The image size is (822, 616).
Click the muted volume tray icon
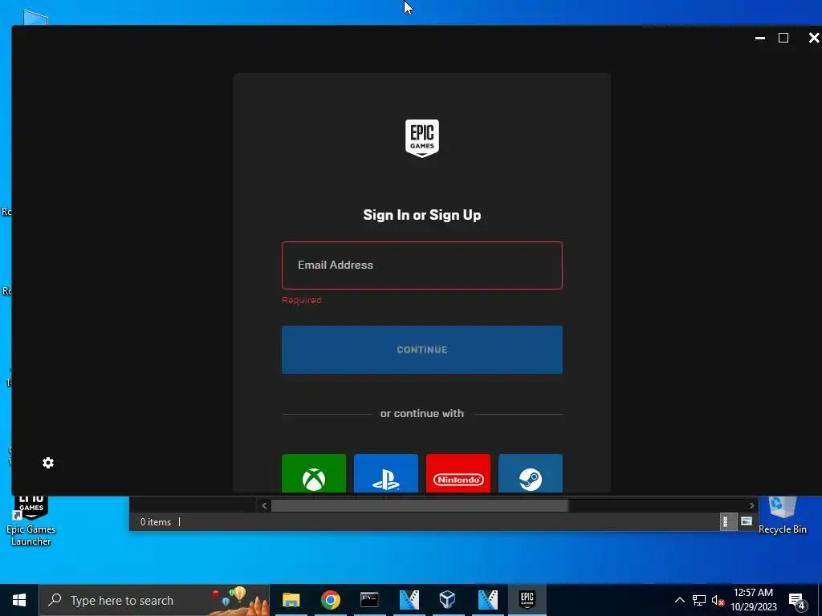pos(718,600)
